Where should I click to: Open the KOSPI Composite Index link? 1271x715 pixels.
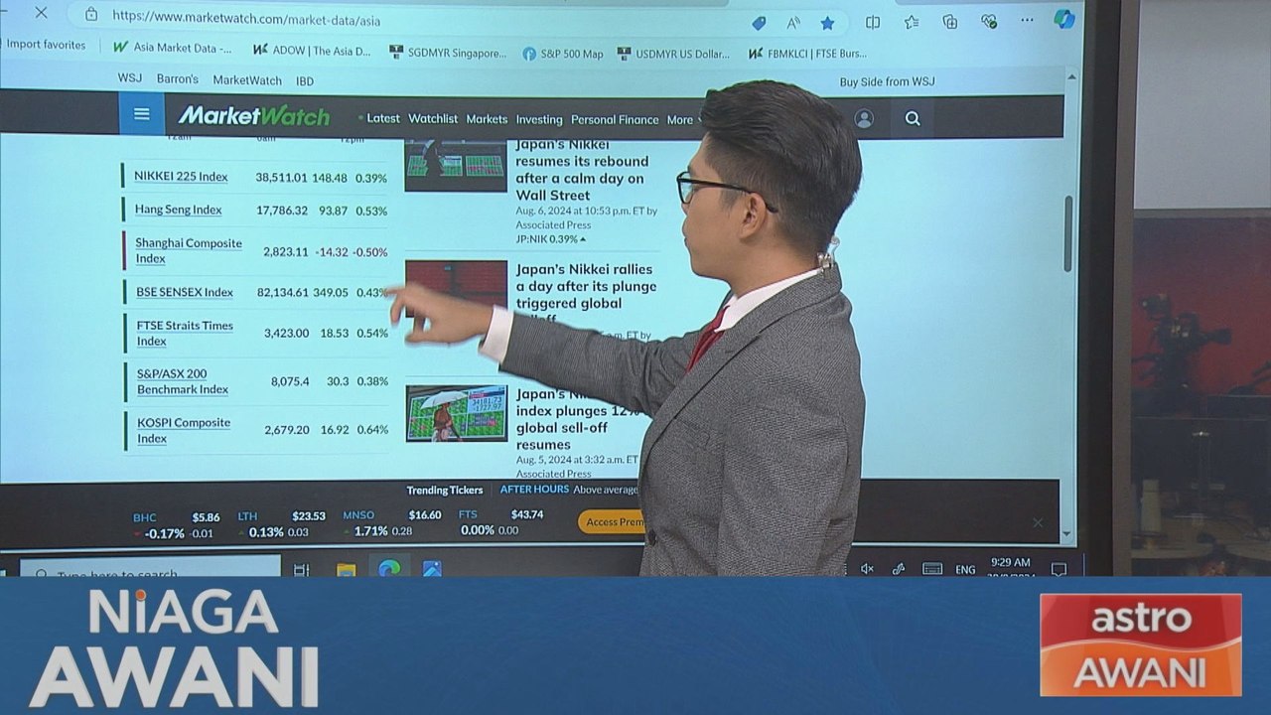pos(184,430)
